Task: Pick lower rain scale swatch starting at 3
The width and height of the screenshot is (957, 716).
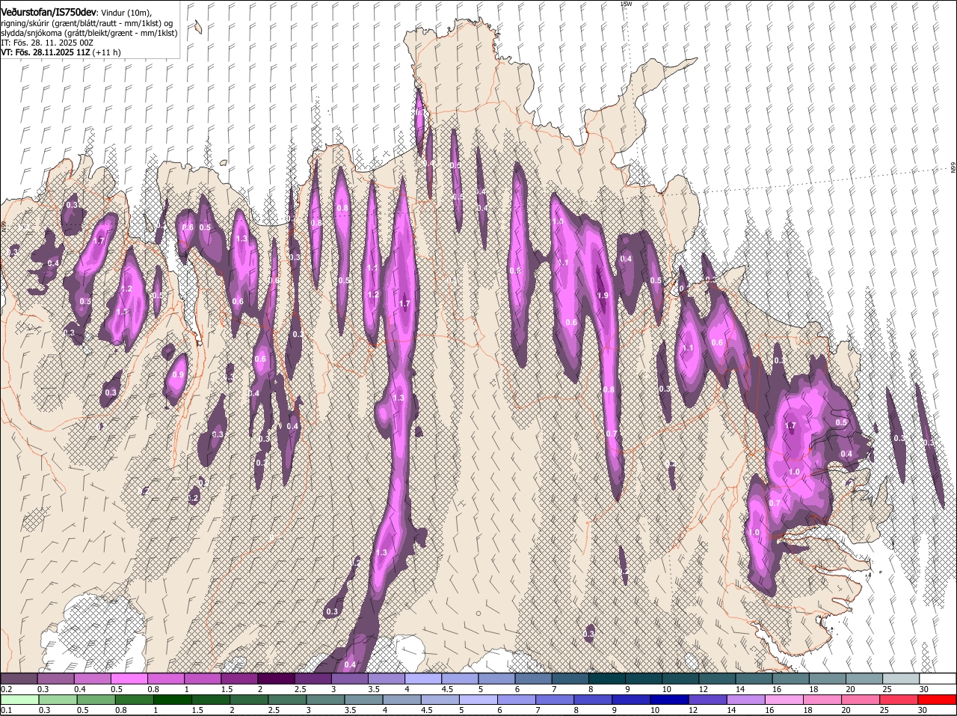Action: [x=325, y=700]
